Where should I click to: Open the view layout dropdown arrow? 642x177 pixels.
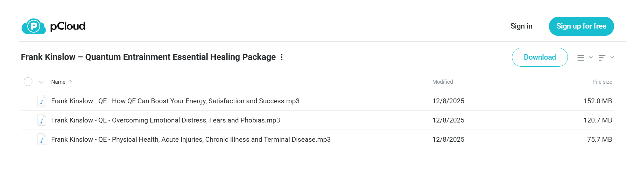tap(591, 57)
